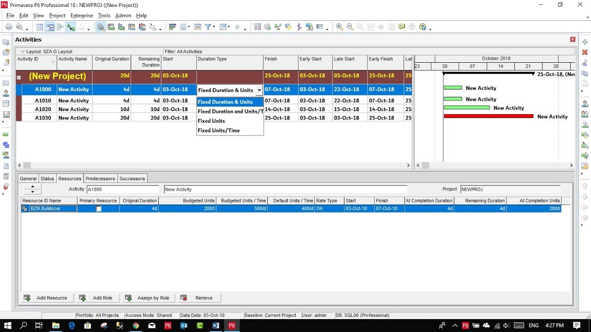
Task: Click the Budgeted Units value 2000
Action: pos(187,209)
